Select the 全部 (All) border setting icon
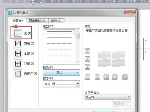 click(x=18, y=54)
